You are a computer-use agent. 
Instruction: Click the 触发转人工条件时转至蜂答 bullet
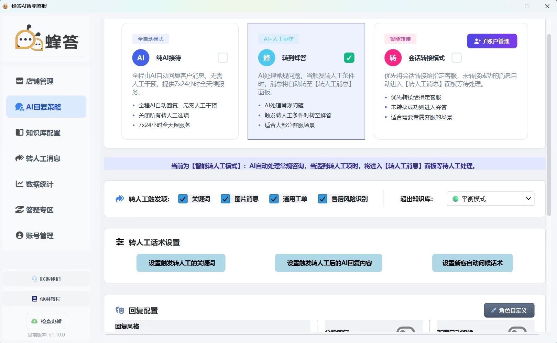[298, 115]
